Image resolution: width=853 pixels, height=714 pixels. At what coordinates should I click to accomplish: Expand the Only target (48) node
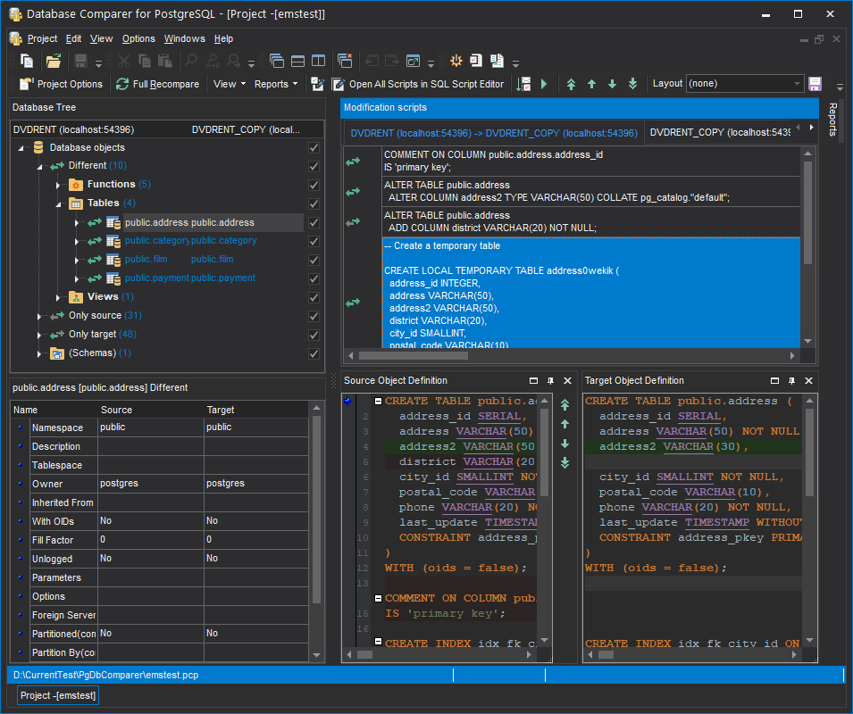pos(39,336)
